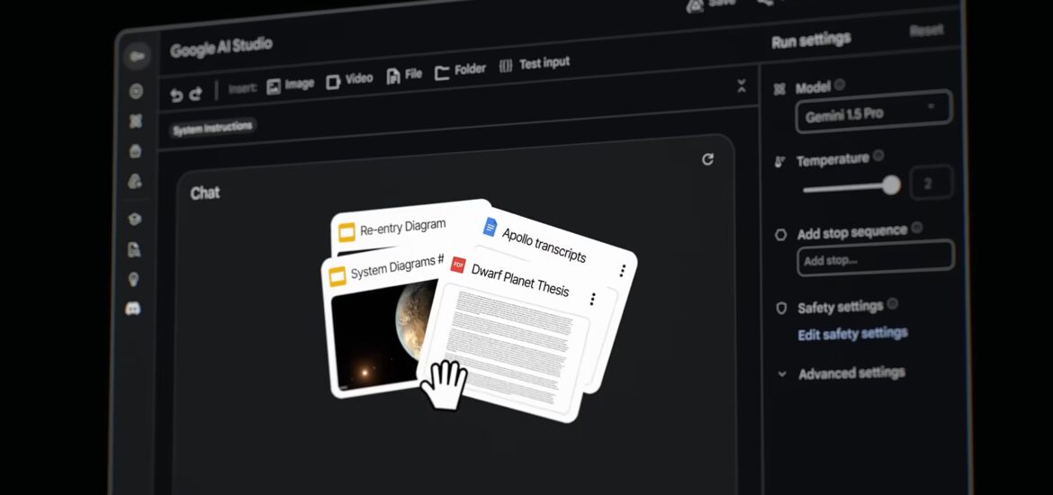Click info icon beside Temperature label
Viewport: 1053px width, 495px height.
[x=878, y=156]
